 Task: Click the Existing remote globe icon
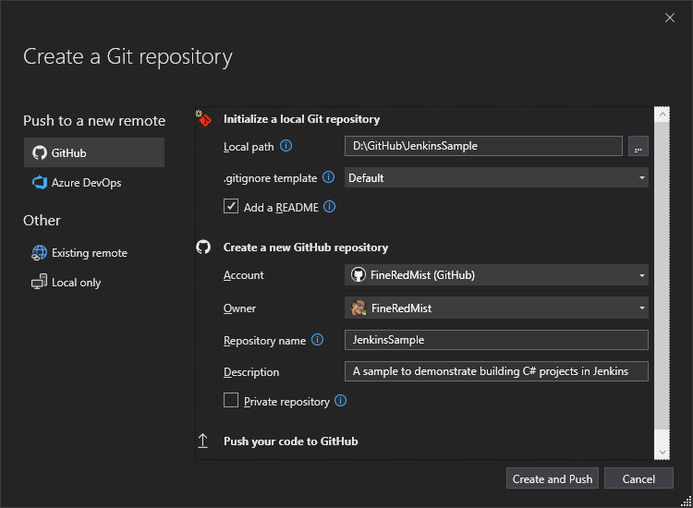(x=40, y=253)
